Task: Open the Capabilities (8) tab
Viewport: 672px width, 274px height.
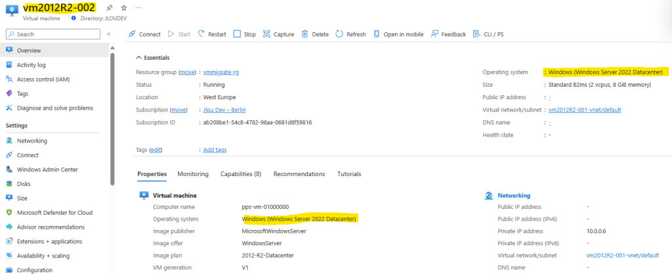Action: [x=241, y=174]
